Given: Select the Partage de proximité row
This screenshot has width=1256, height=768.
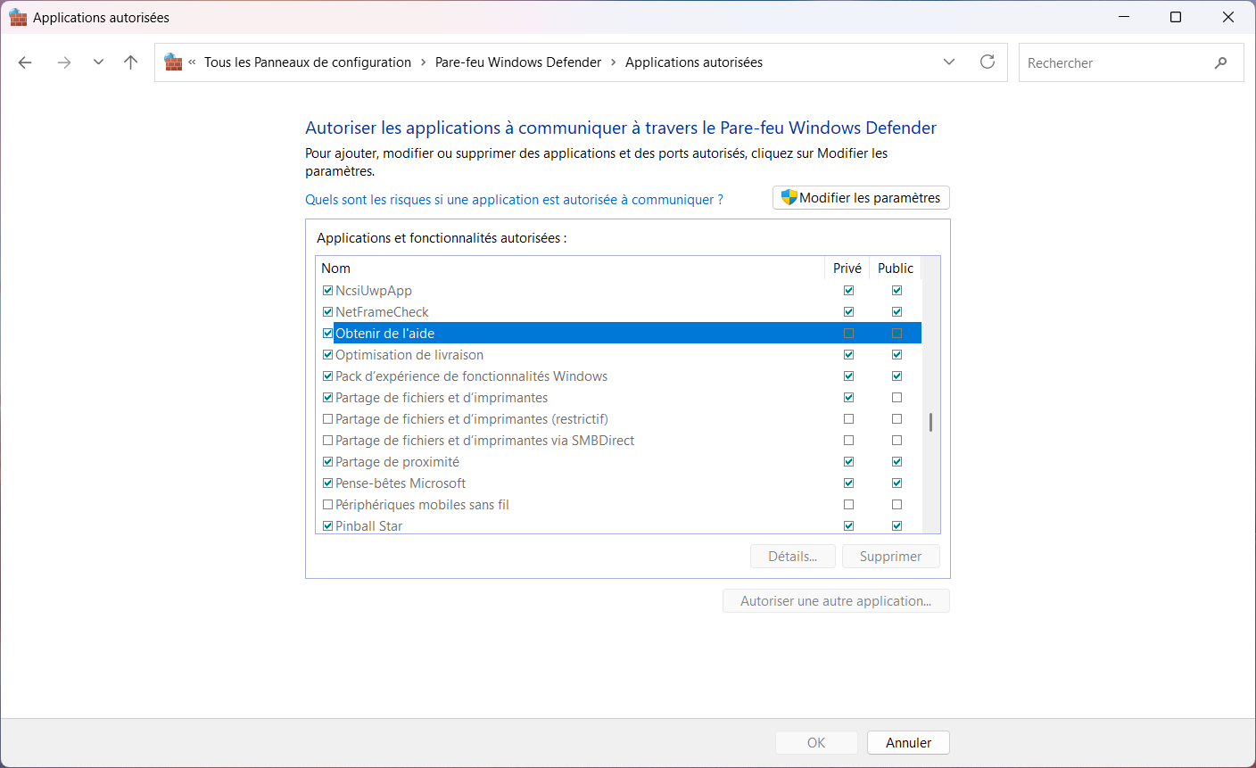Looking at the screenshot, I should click(619, 462).
